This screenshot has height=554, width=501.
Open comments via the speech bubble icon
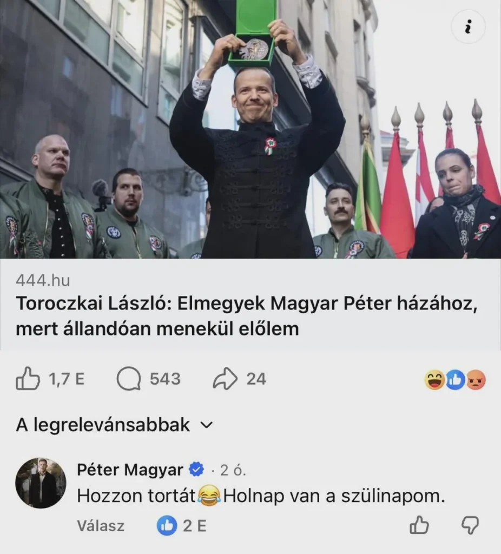click(x=129, y=379)
